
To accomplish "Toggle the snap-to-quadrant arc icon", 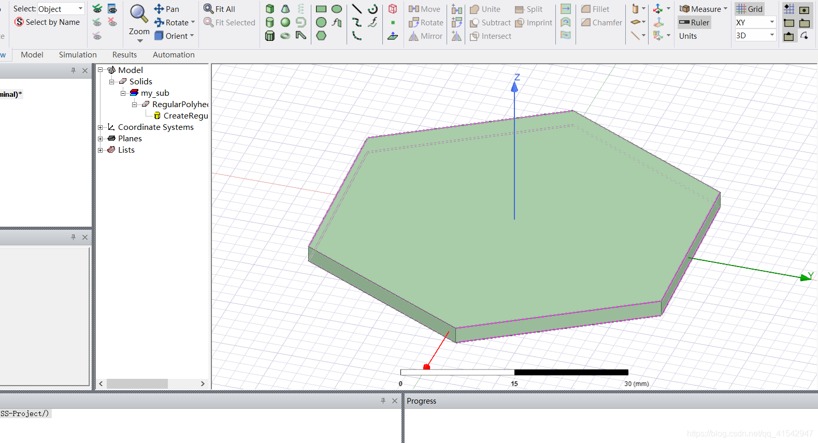I will tap(805, 36).
